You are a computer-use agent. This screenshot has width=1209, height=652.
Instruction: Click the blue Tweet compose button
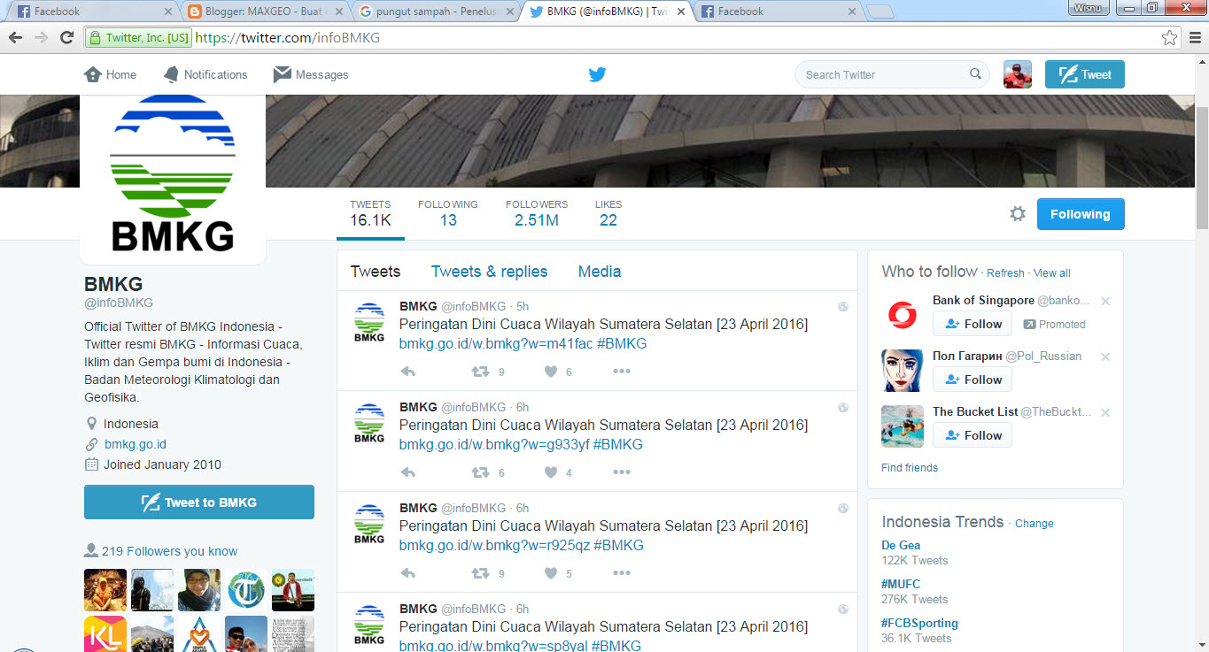pyautogui.click(x=1085, y=74)
